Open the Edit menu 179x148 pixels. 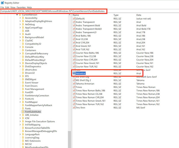pyautogui.click(x=7, y=7)
